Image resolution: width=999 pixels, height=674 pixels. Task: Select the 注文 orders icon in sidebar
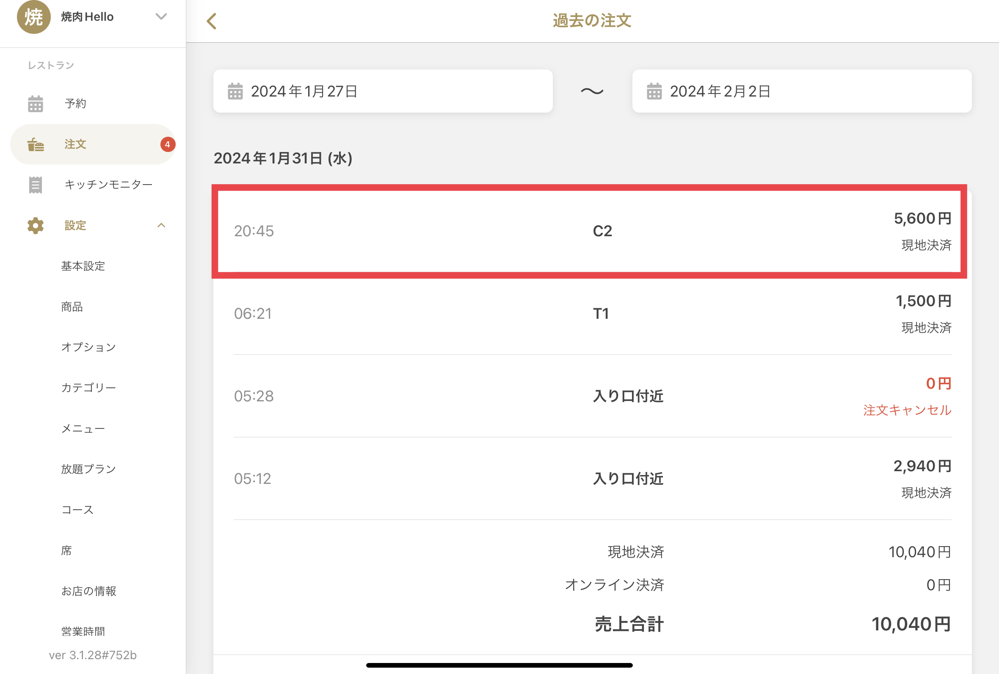point(34,144)
